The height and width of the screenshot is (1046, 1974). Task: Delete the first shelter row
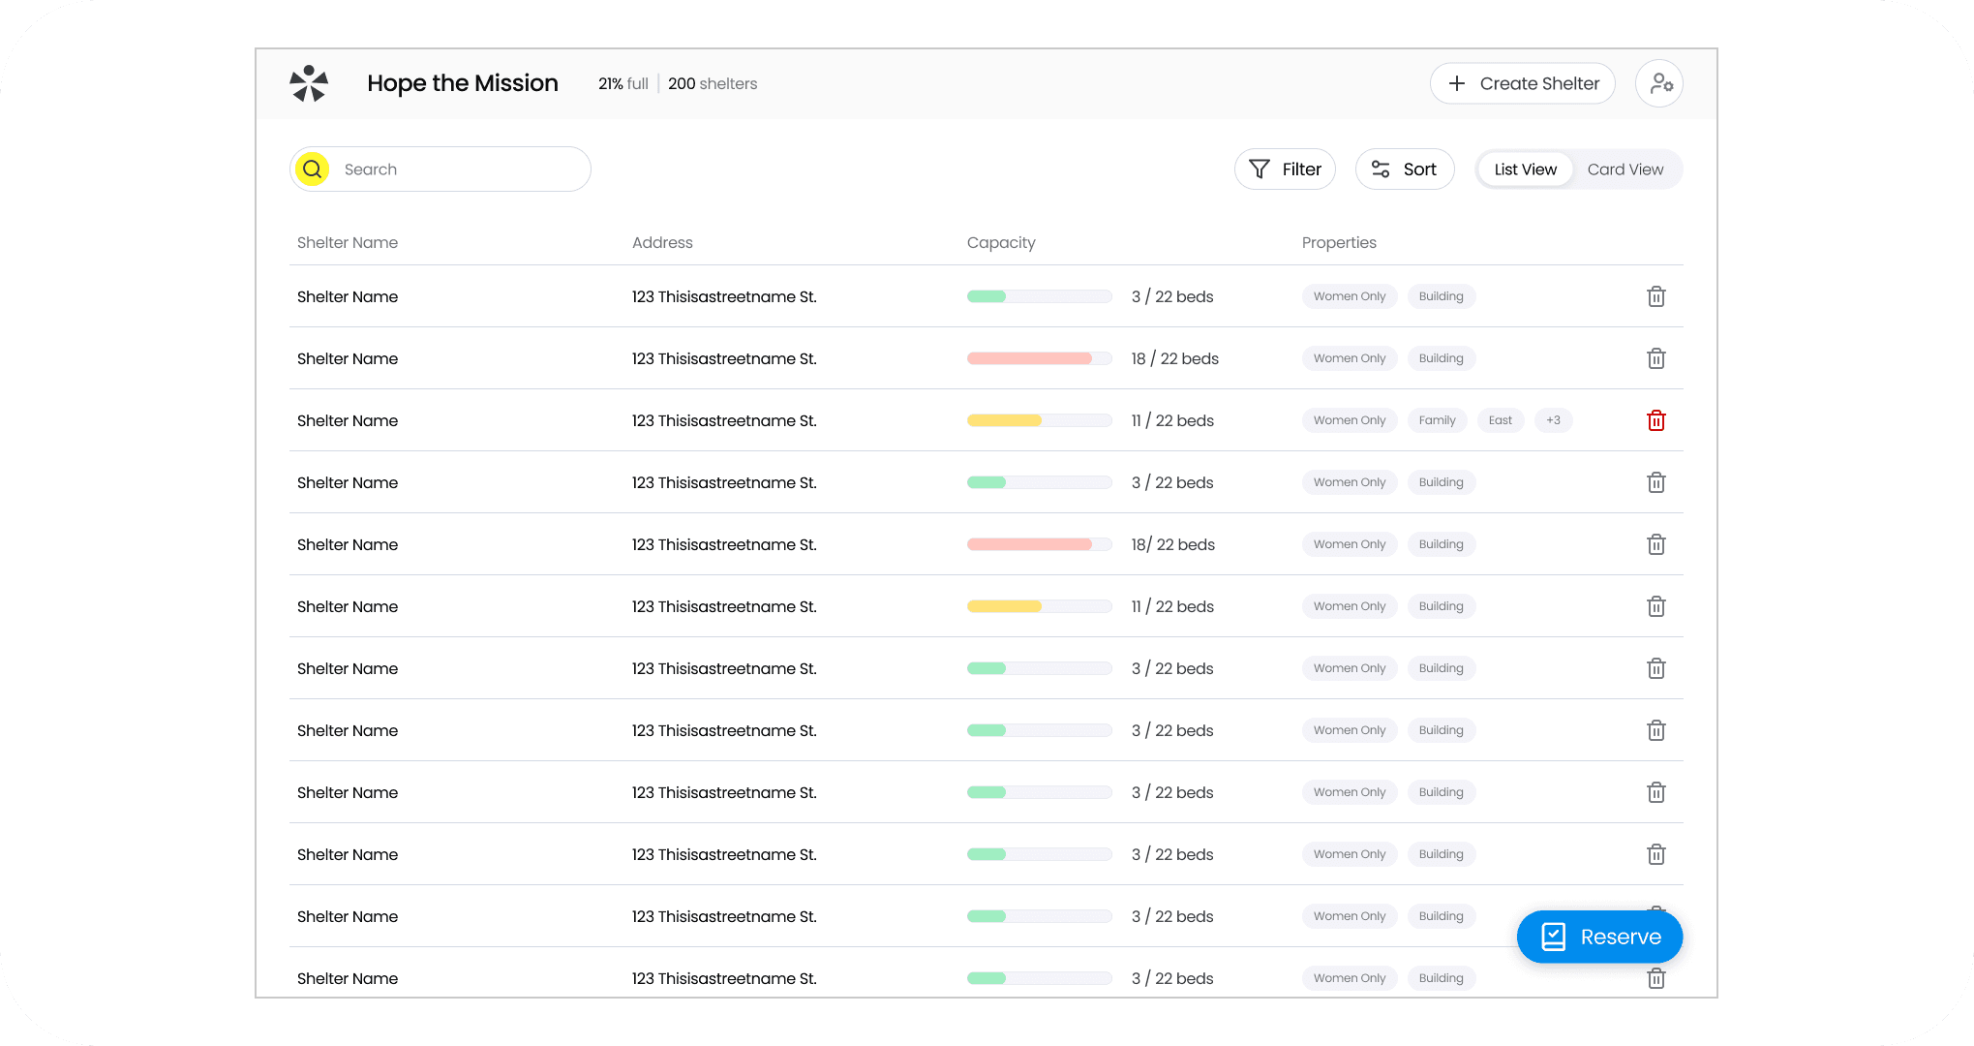point(1655,296)
